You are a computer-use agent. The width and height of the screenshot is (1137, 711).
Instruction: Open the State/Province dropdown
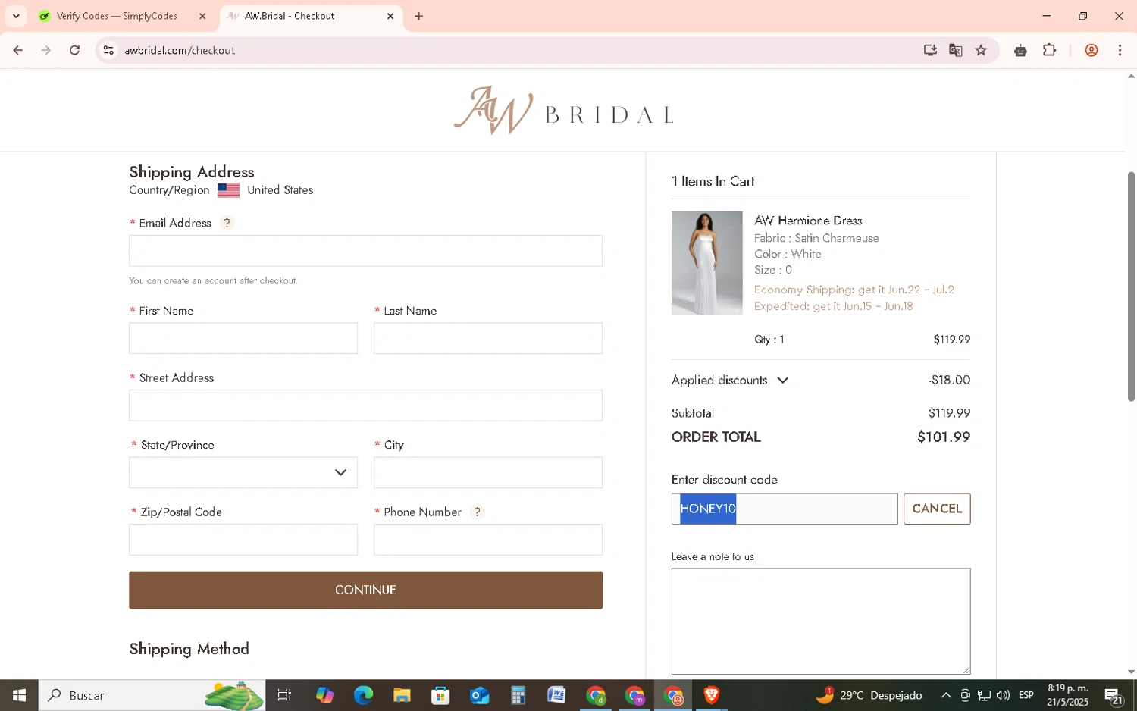click(x=243, y=472)
